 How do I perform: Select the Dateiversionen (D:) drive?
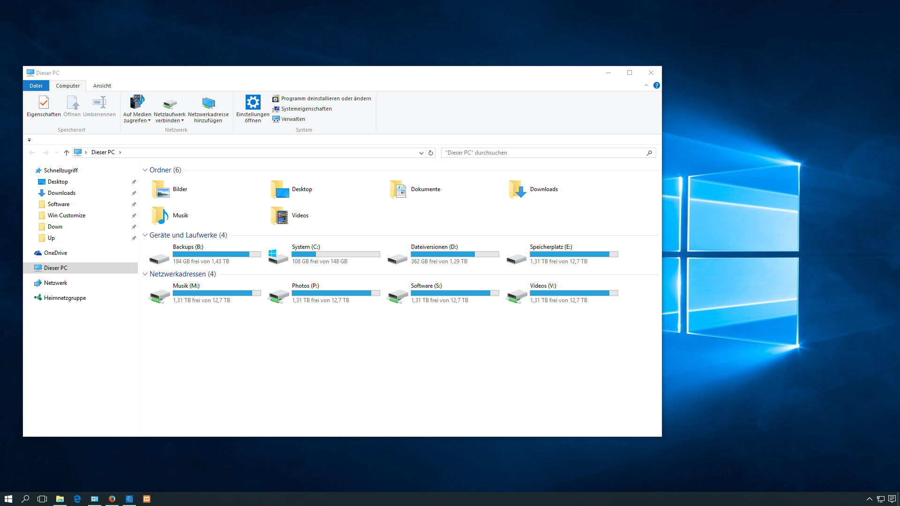[443, 254]
